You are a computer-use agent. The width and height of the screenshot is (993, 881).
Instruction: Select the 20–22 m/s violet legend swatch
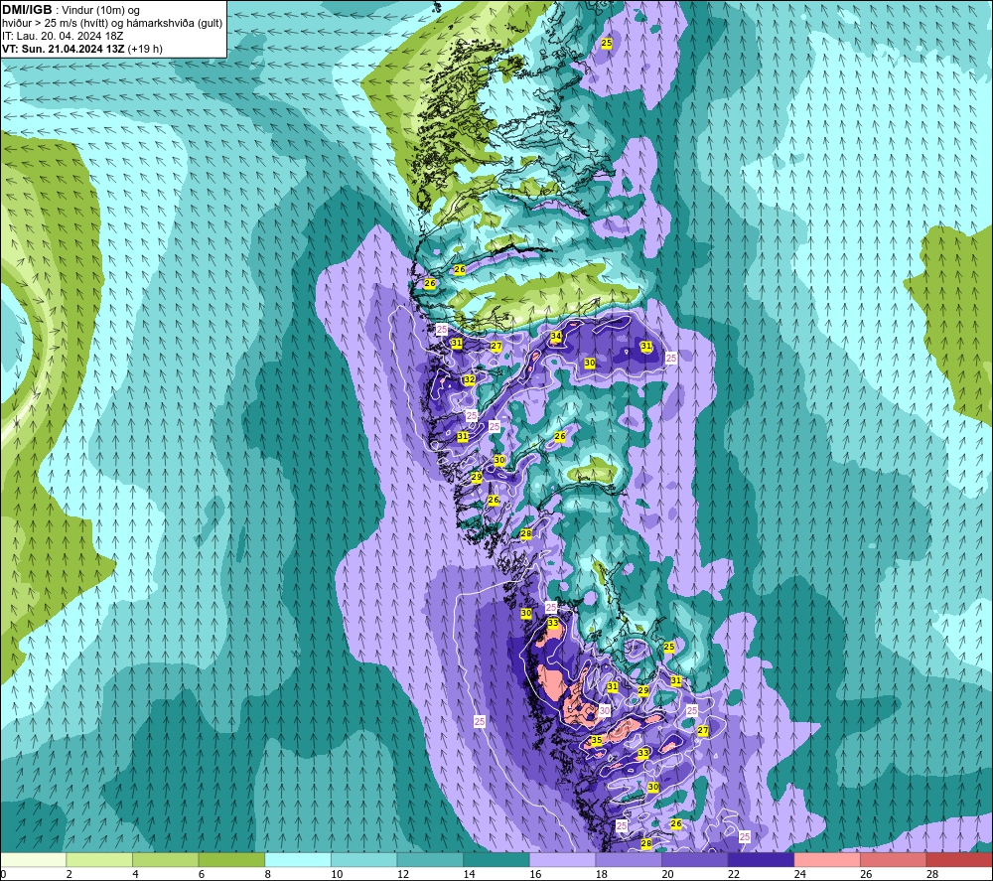pos(695,860)
